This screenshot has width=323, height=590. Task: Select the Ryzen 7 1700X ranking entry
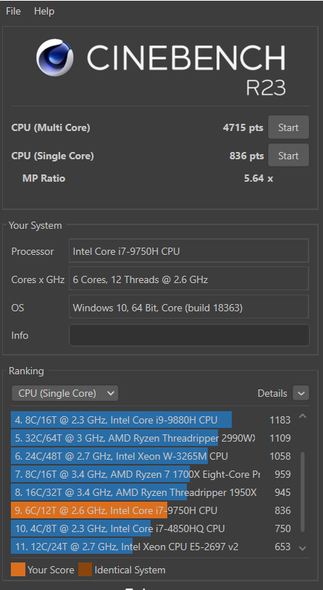click(151, 474)
